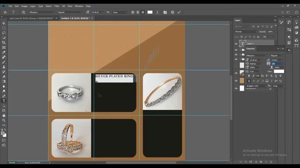
Task: Select the Gradient tool
Action: coord(4,81)
